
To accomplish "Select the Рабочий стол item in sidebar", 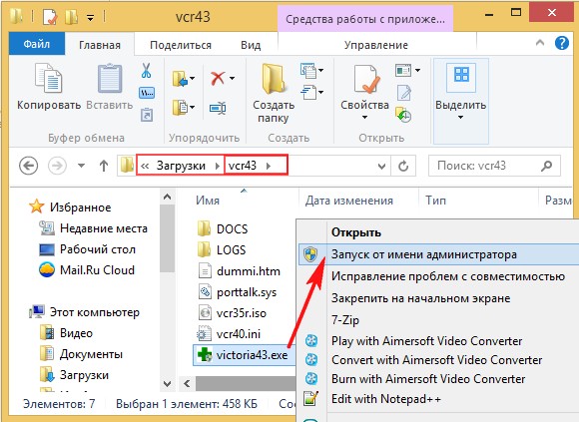I will coord(98,249).
